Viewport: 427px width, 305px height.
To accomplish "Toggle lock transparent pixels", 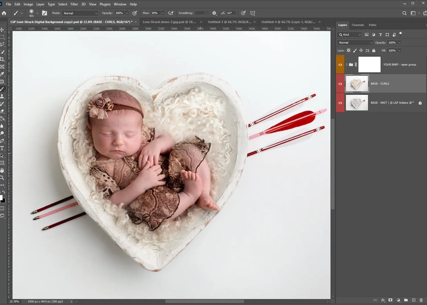I will [x=348, y=50].
